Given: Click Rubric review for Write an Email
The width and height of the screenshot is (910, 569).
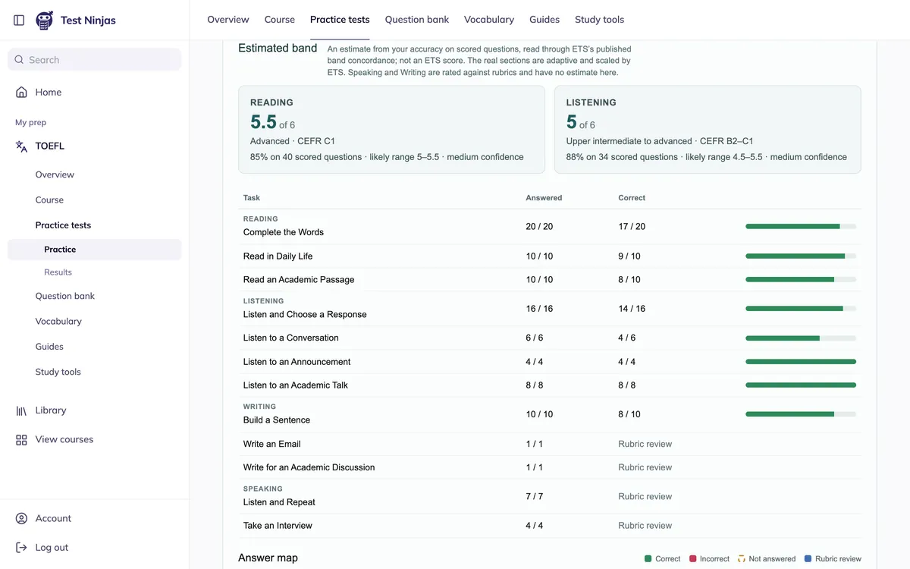Looking at the screenshot, I should pos(645,444).
